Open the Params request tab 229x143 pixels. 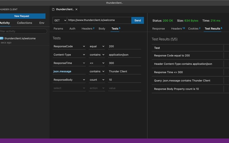click(x=58, y=29)
